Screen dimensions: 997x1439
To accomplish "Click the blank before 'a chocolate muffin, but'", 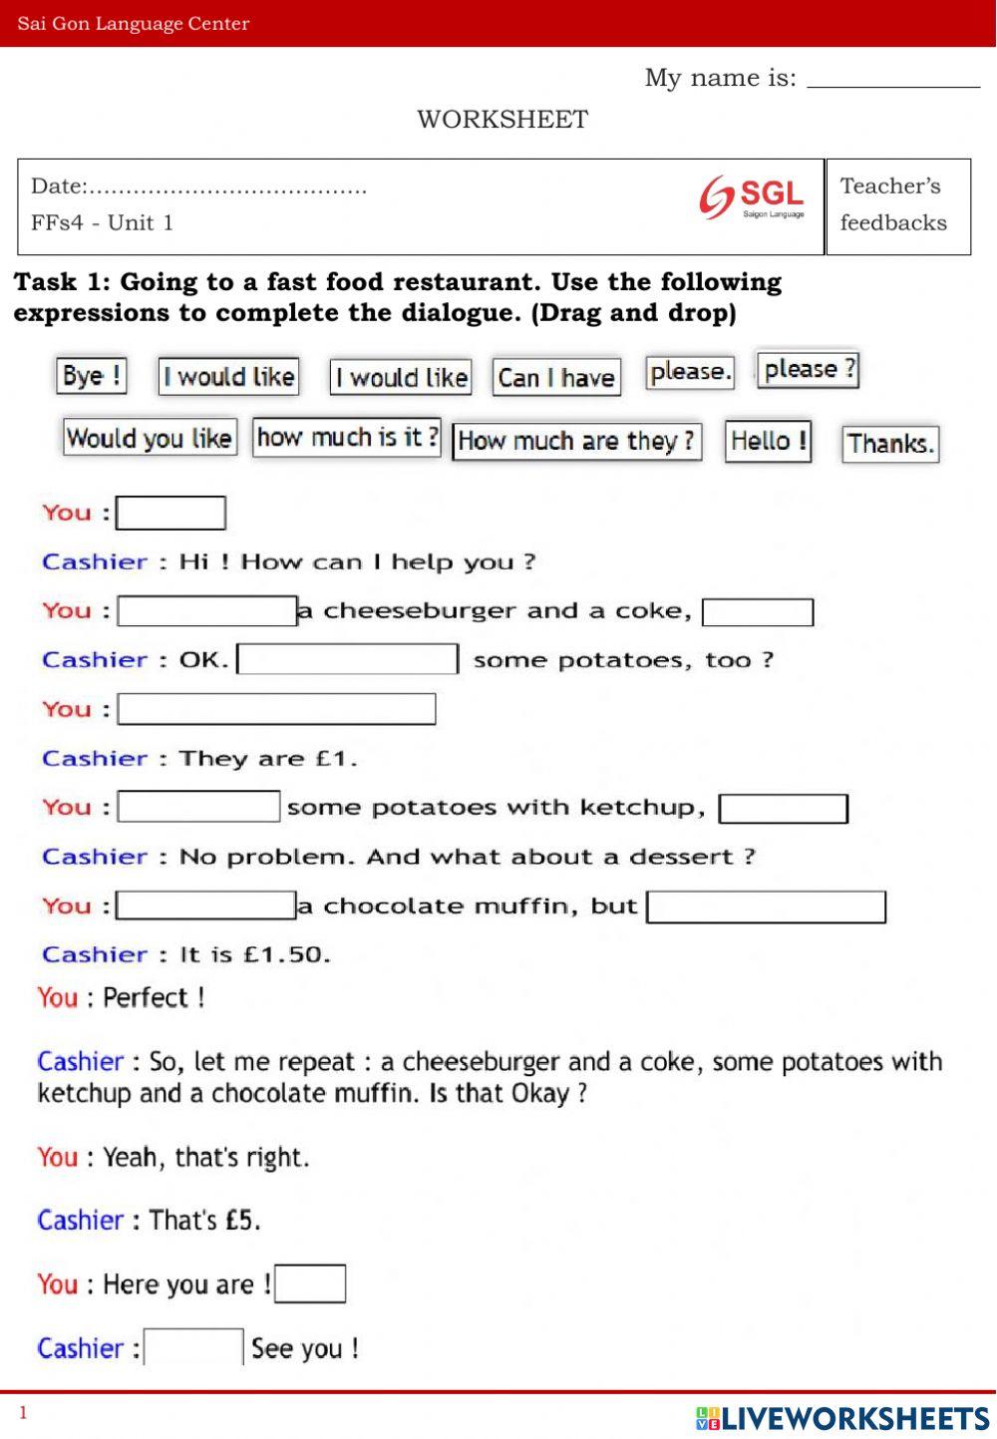I will tap(207, 905).
